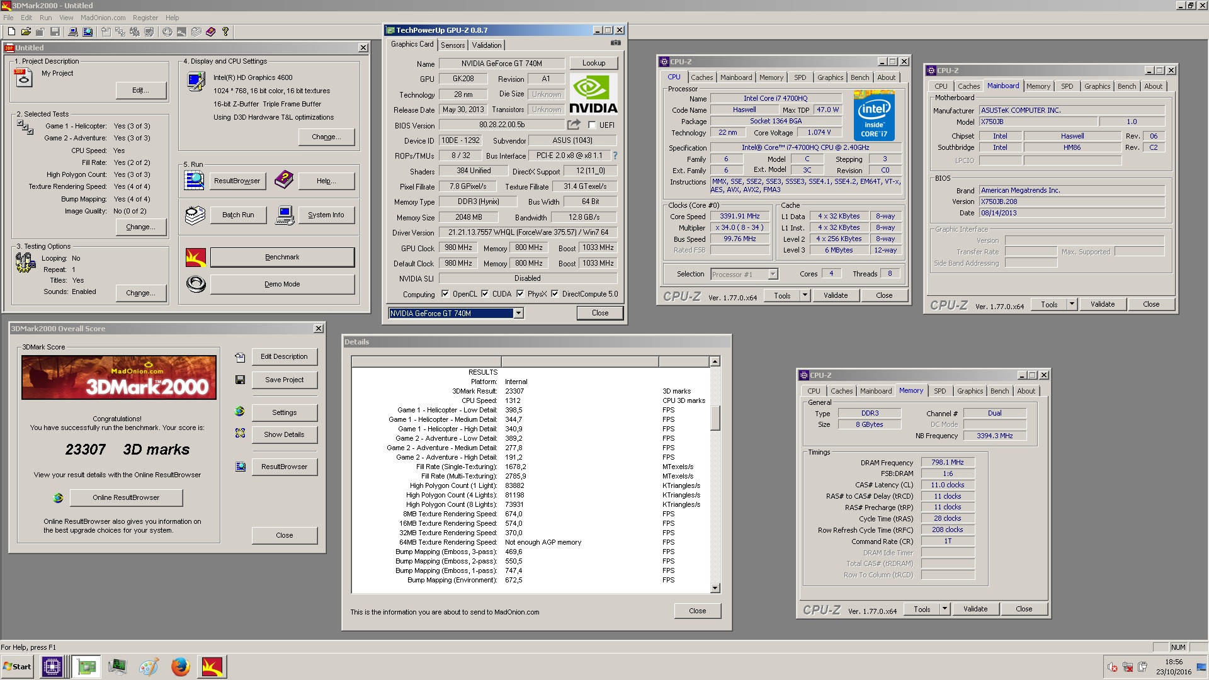
Task: Open the GPU selection dropdown in GPU-Z
Action: (518, 313)
